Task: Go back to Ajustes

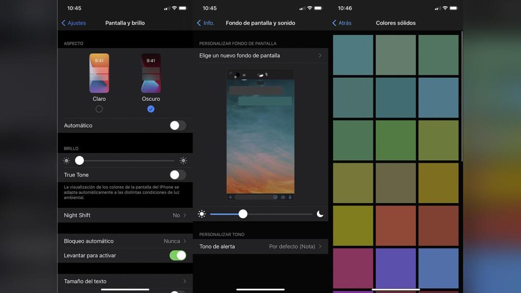Action: pyautogui.click(x=74, y=23)
